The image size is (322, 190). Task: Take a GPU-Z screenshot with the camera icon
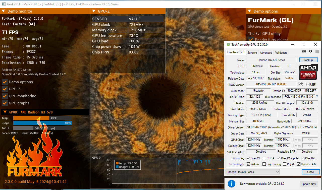coord(304,51)
